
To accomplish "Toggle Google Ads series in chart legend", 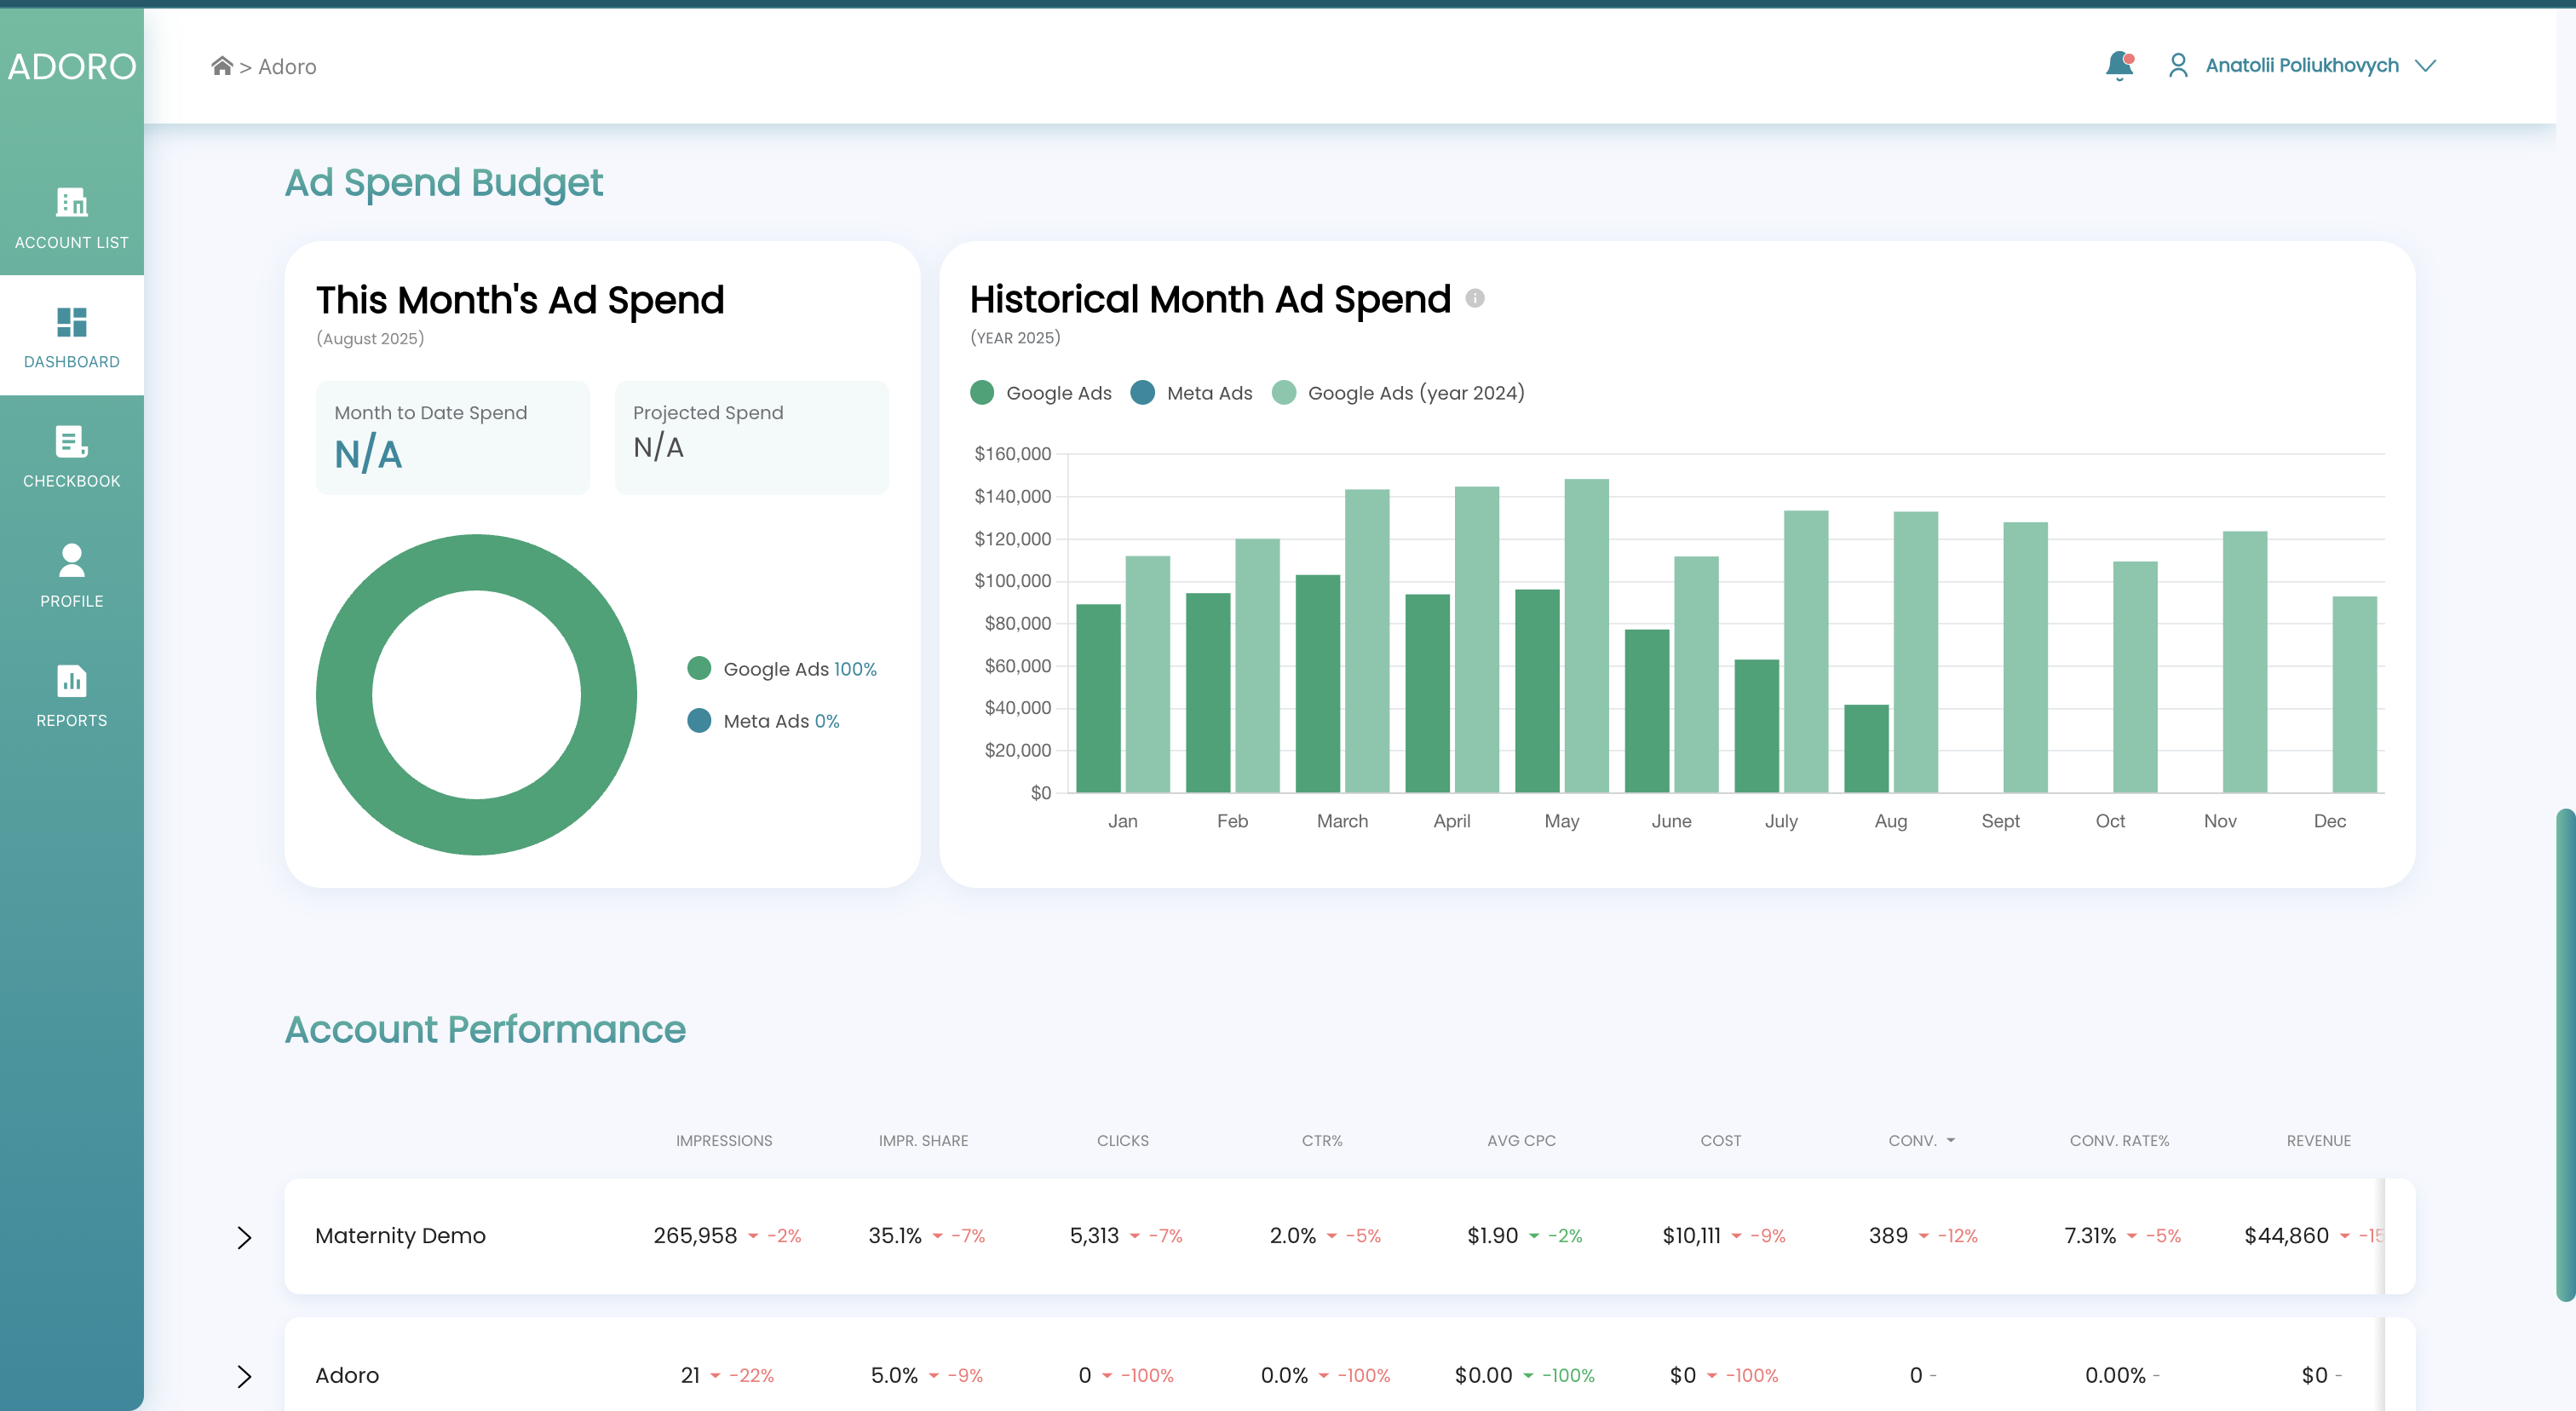I will [x=1041, y=393].
